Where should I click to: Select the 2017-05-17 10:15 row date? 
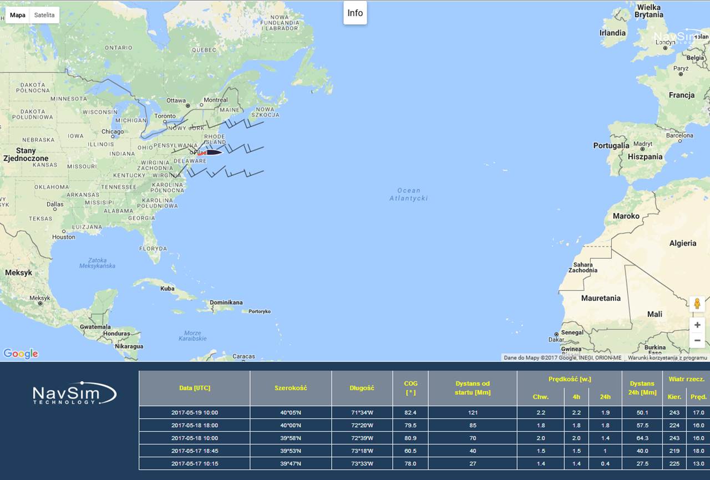click(195, 463)
